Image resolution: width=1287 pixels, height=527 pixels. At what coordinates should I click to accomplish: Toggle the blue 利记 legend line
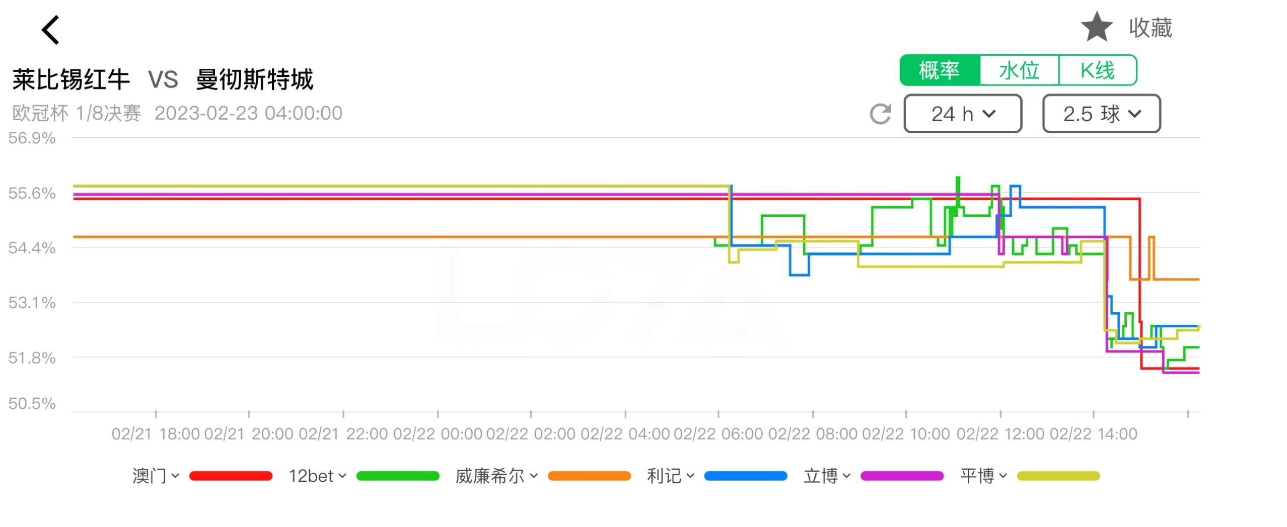click(x=746, y=476)
